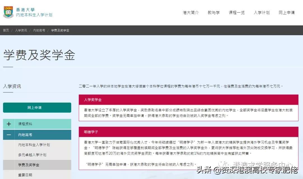This screenshot has width=303, height=179.
Task: Click the 入学资讯 sidebar heading
Action: (12, 86)
